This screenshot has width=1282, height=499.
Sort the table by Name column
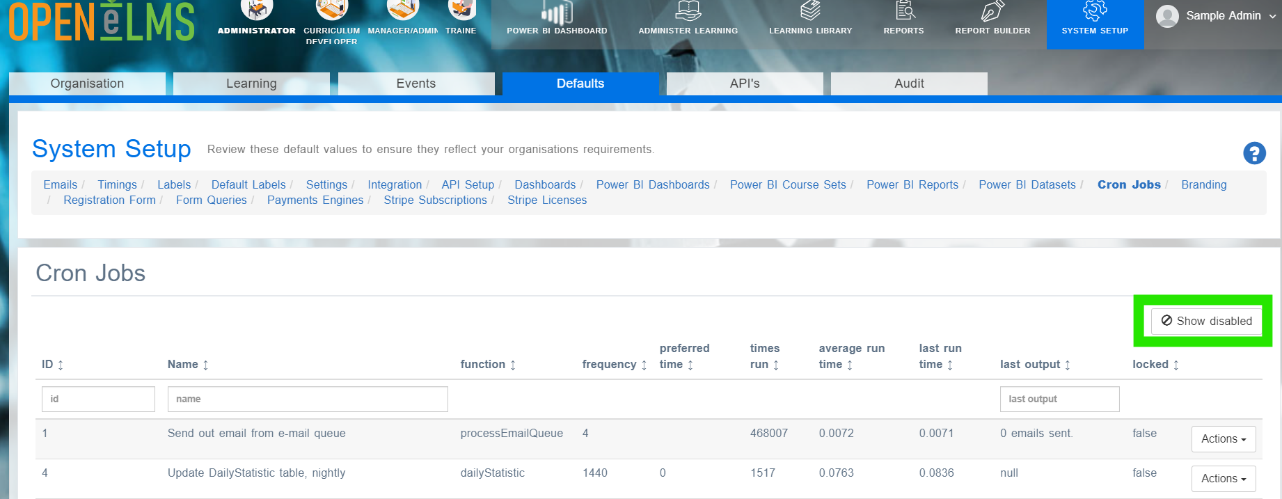[188, 365]
